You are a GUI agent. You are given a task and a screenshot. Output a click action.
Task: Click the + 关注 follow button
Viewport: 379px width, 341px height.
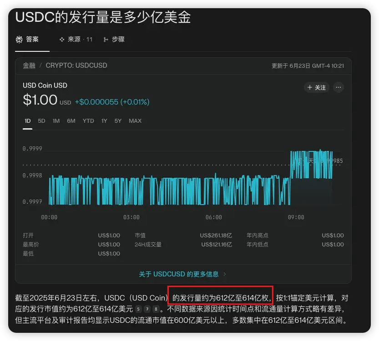(x=316, y=87)
